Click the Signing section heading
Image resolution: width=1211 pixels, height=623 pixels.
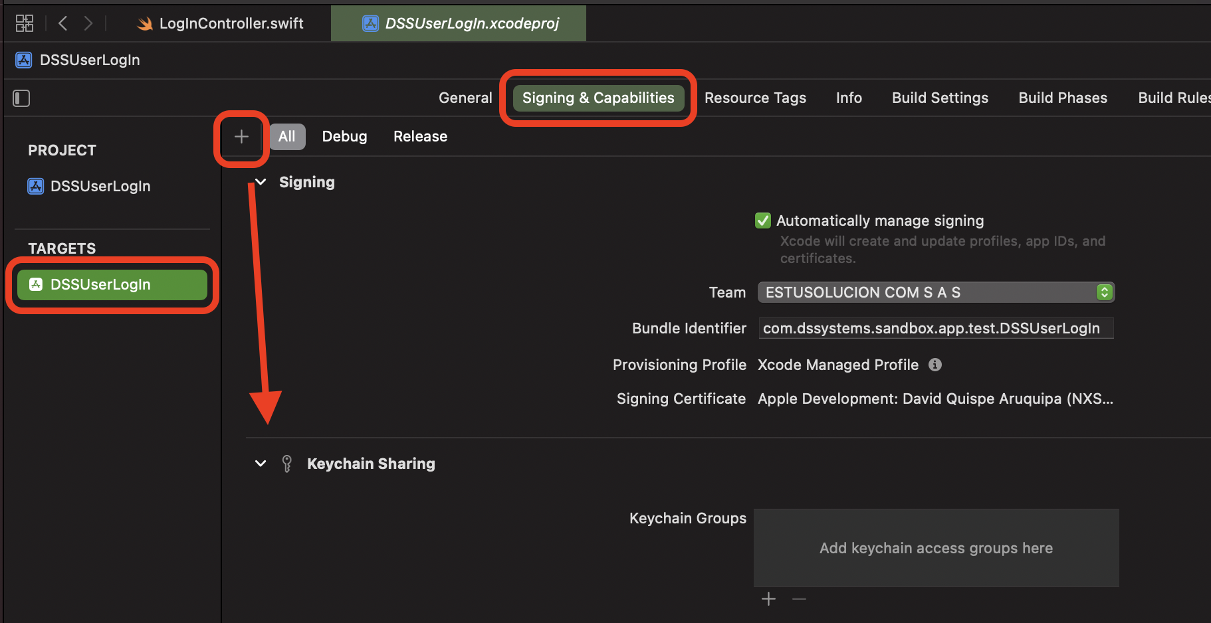point(307,182)
